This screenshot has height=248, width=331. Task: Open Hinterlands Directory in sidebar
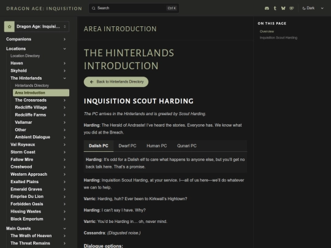(32, 85)
